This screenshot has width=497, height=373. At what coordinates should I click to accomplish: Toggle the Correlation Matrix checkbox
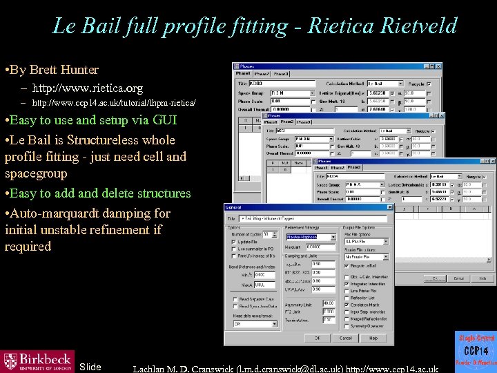pyautogui.click(x=347, y=305)
